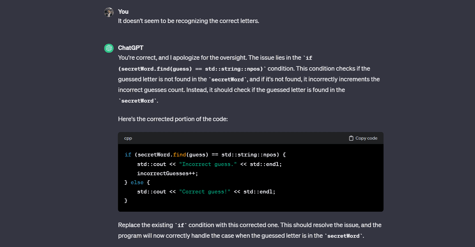
Task: Click the 'else' keyword in code
Action: click(137, 183)
